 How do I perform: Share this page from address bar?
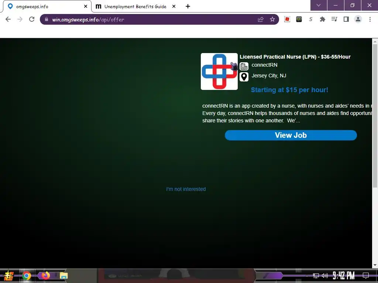(261, 19)
